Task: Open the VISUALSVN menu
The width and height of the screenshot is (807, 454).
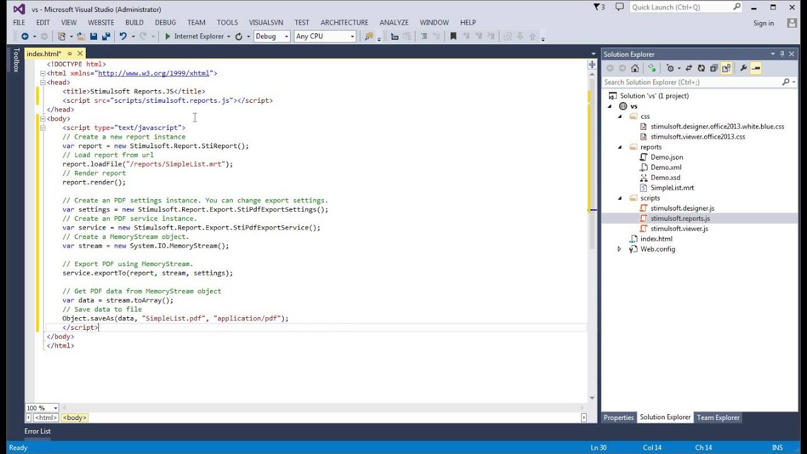Action: [x=266, y=23]
